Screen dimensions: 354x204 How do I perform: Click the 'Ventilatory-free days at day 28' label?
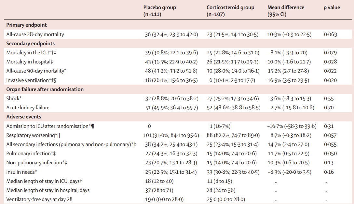coord(40,199)
